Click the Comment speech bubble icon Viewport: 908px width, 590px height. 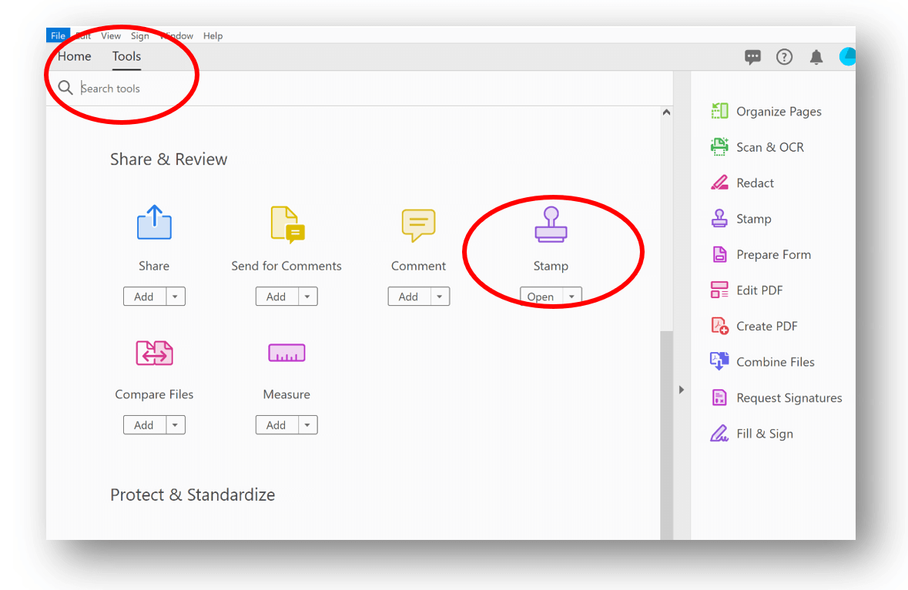click(418, 224)
